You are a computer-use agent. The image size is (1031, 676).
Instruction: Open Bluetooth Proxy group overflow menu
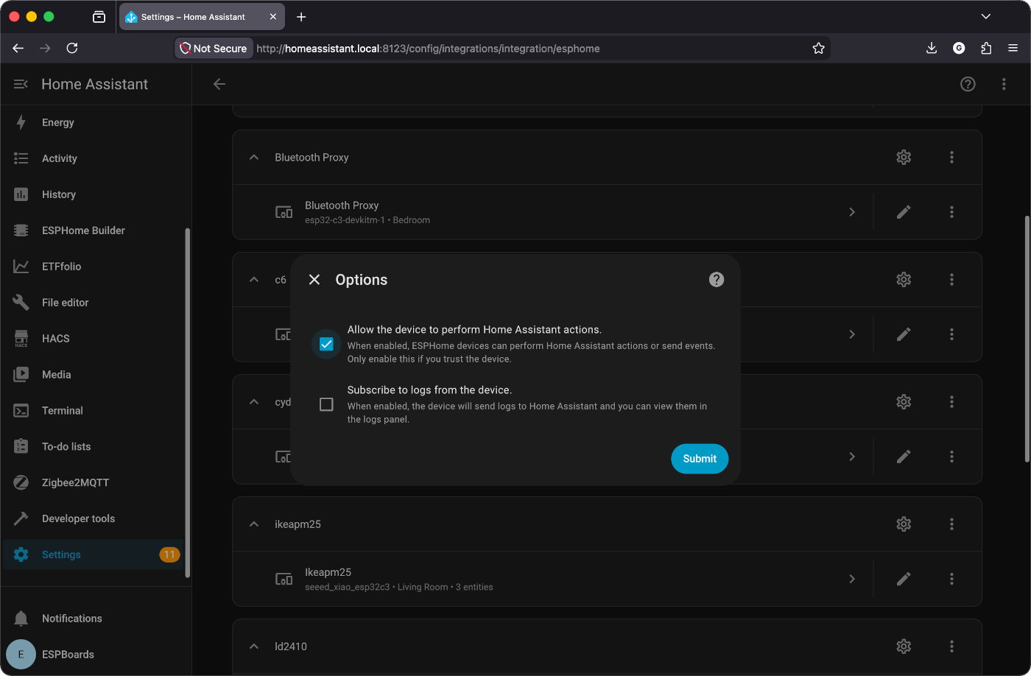[x=951, y=158]
